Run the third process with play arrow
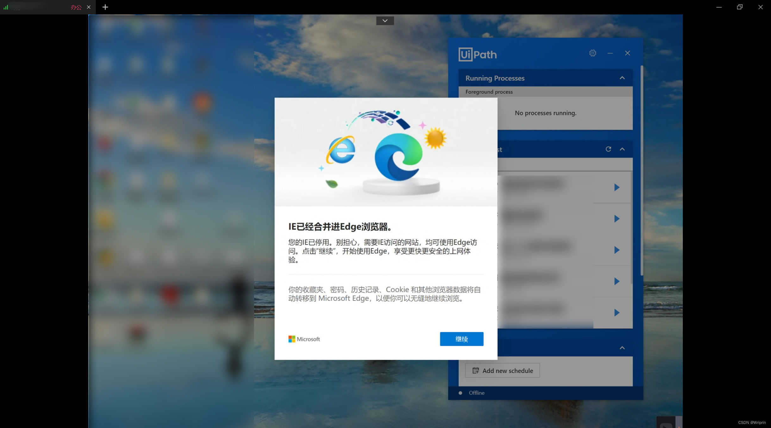Screen dimensions: 771x428 (x=617, y=250)
